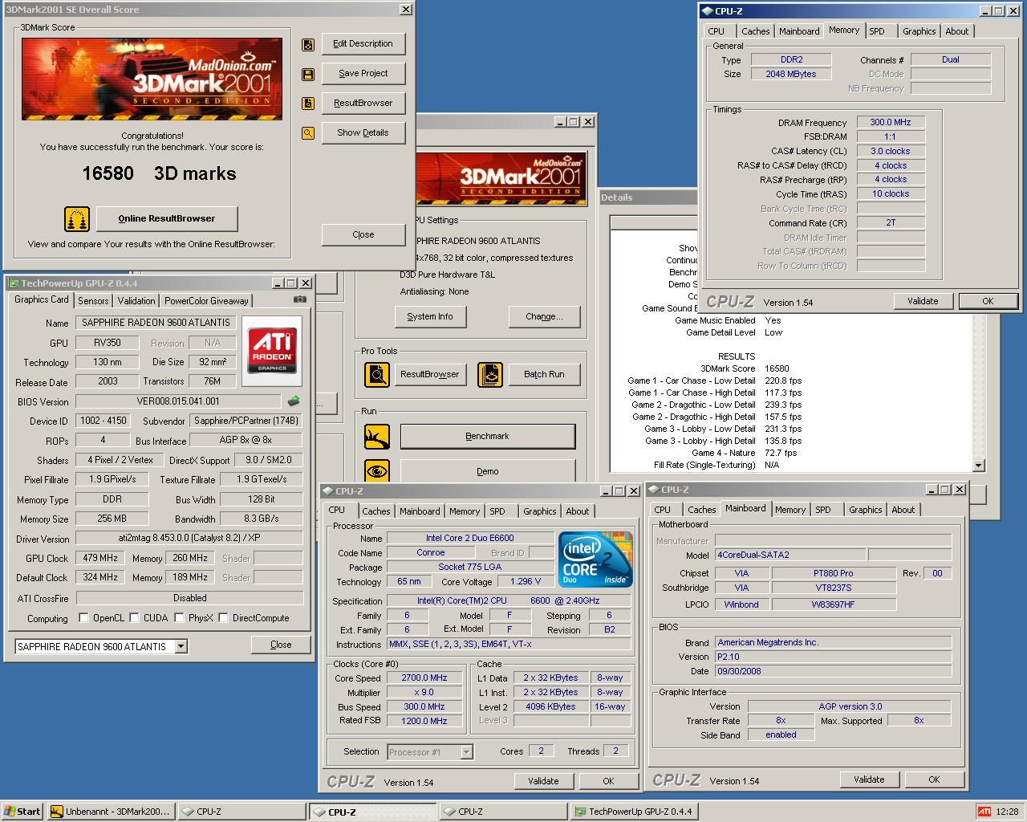
Task: Click the GPU-Z camera screenshot icon
Action: (299, 299)
